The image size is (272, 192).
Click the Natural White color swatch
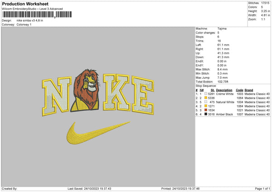pos(206,102)
